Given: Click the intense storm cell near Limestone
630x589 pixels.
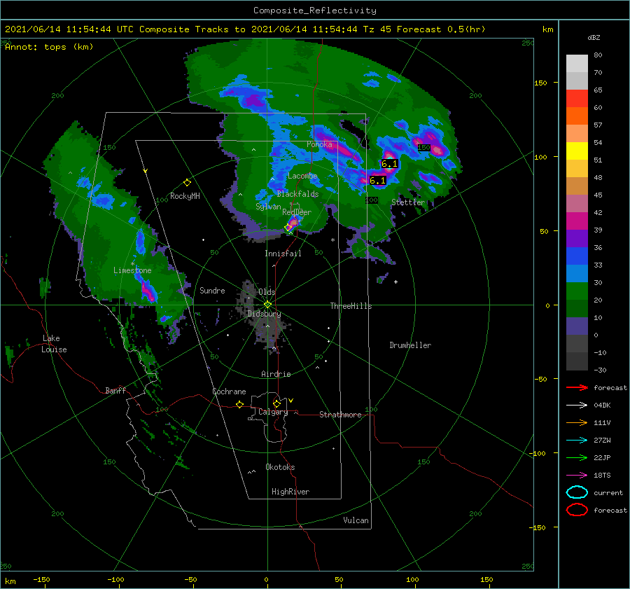Looking at the screenshot, I should [x=148, y=292].
